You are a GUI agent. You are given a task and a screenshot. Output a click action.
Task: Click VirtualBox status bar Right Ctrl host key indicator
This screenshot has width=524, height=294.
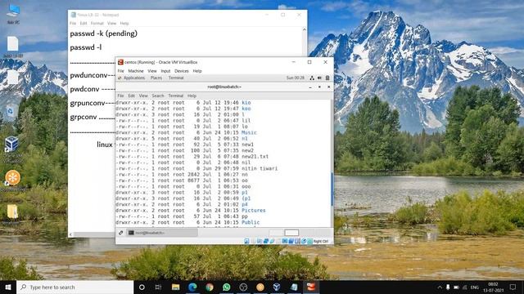(321, 241)
